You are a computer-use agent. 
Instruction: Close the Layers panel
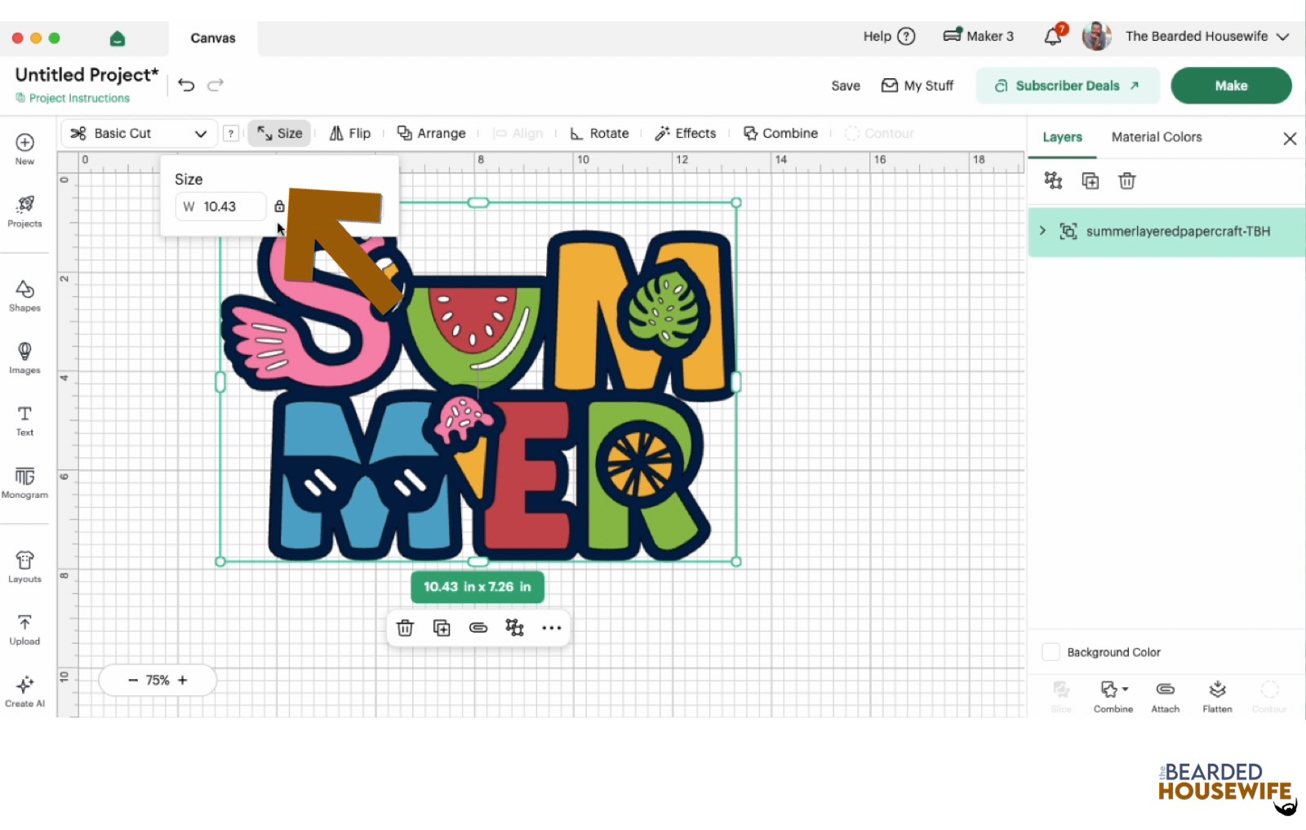[1290, 139]
